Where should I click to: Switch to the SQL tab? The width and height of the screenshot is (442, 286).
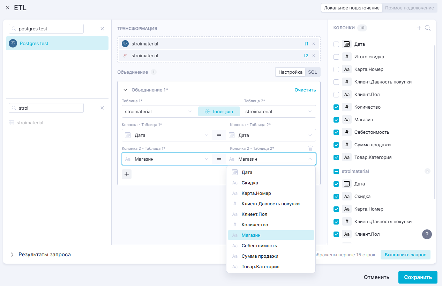(312, 72)
